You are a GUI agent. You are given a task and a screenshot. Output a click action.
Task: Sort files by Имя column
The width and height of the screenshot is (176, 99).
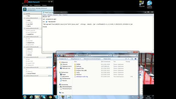75,62
